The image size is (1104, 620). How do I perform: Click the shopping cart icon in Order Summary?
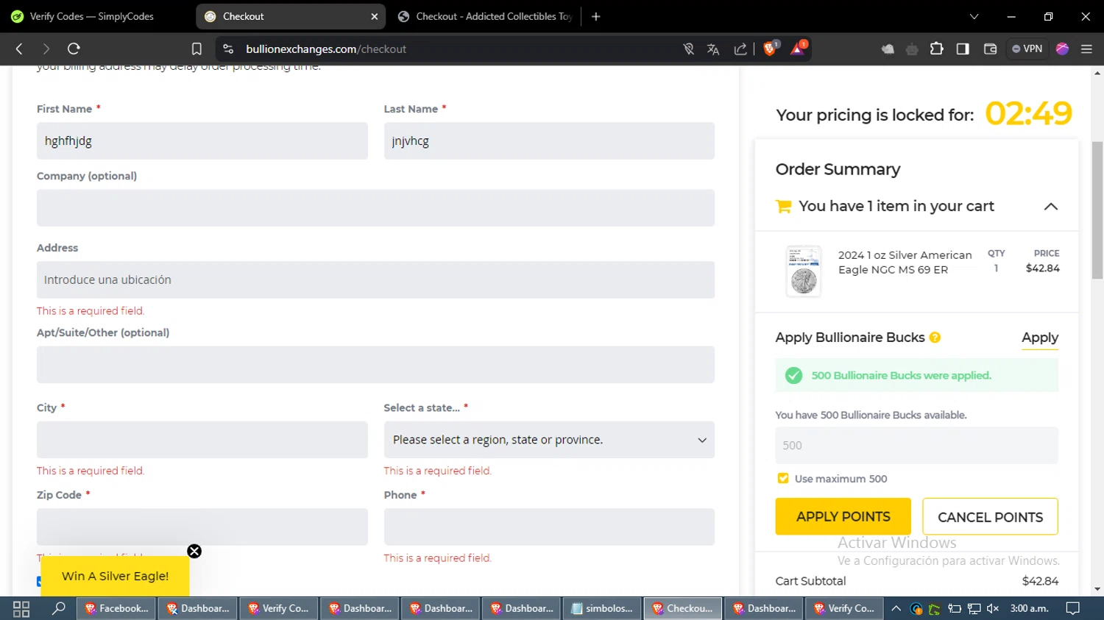tap(784, 207)
